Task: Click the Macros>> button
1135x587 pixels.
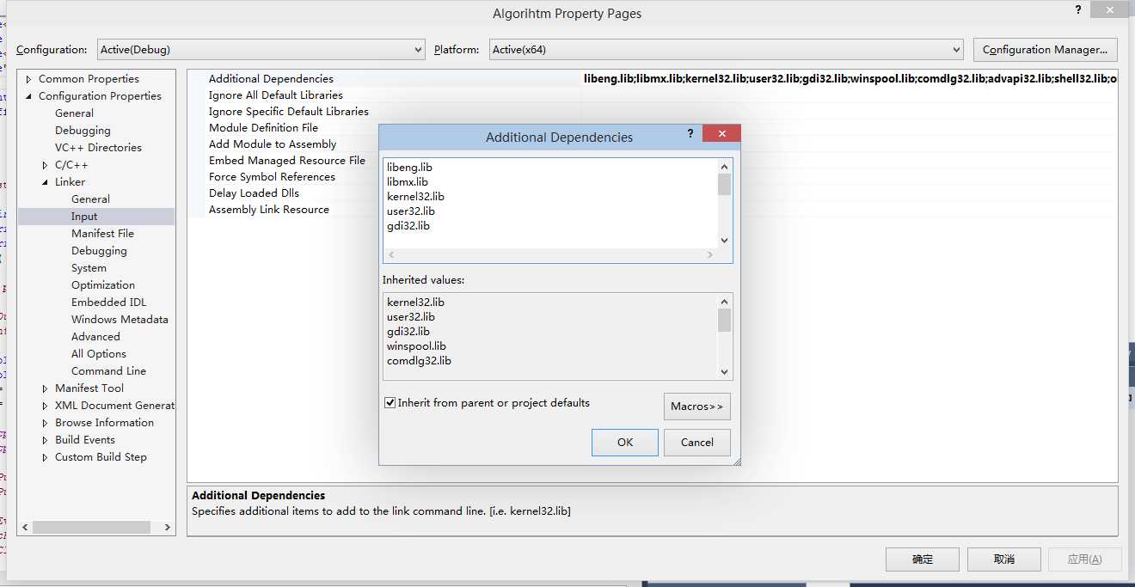Action: [697, 407]
